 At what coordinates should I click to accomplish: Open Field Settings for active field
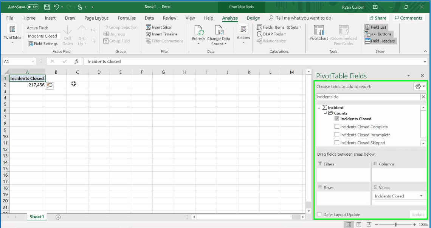pos(43,44)
